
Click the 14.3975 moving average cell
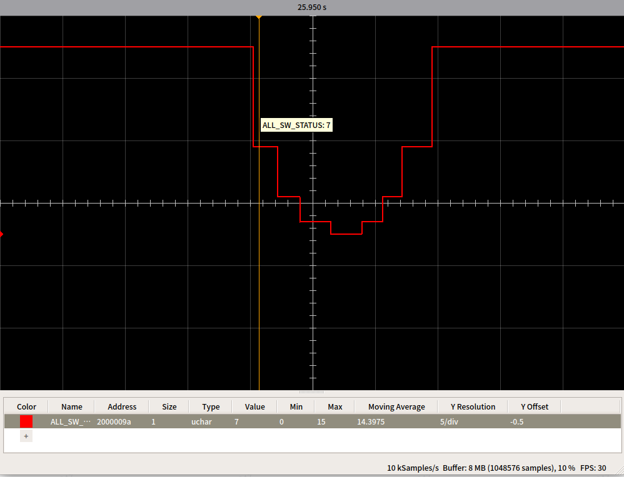click(x=370, y=422)
